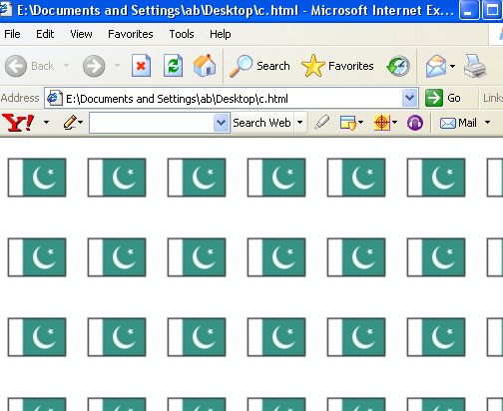Open the Favorites star panel
Screen dimensions: 503x411
(x=337, y=66)
